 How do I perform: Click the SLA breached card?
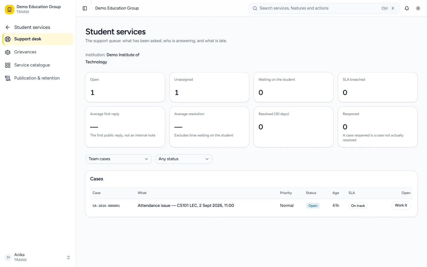tap(378, 87)
